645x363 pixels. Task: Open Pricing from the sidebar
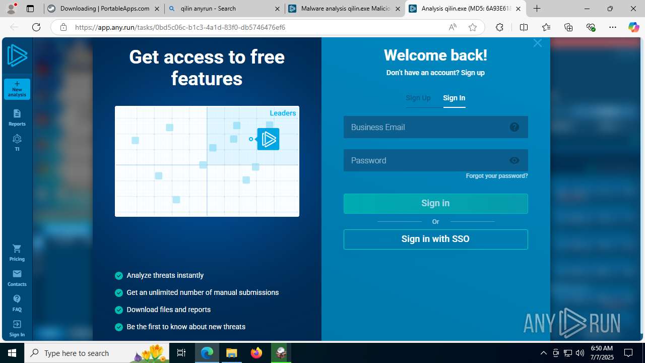(x=17, y=253)
